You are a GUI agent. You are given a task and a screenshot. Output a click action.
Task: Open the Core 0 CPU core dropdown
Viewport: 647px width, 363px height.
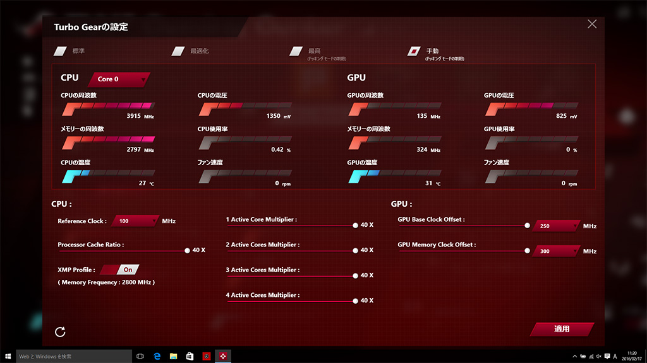pyautogui.click(x=119, y=79)
